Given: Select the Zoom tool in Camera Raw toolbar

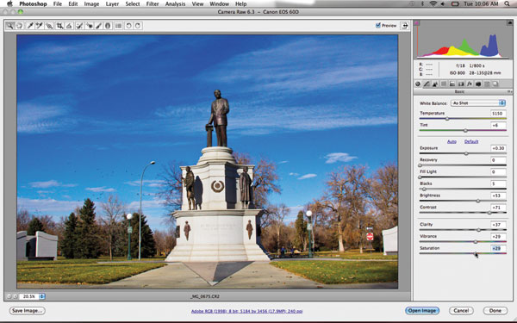Looking at the screenshot, I should click(x=10, y=26).
